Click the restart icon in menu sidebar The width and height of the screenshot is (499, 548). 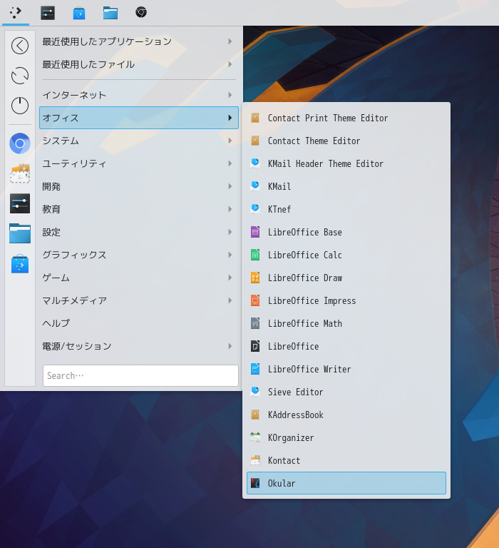click(20, 76)
